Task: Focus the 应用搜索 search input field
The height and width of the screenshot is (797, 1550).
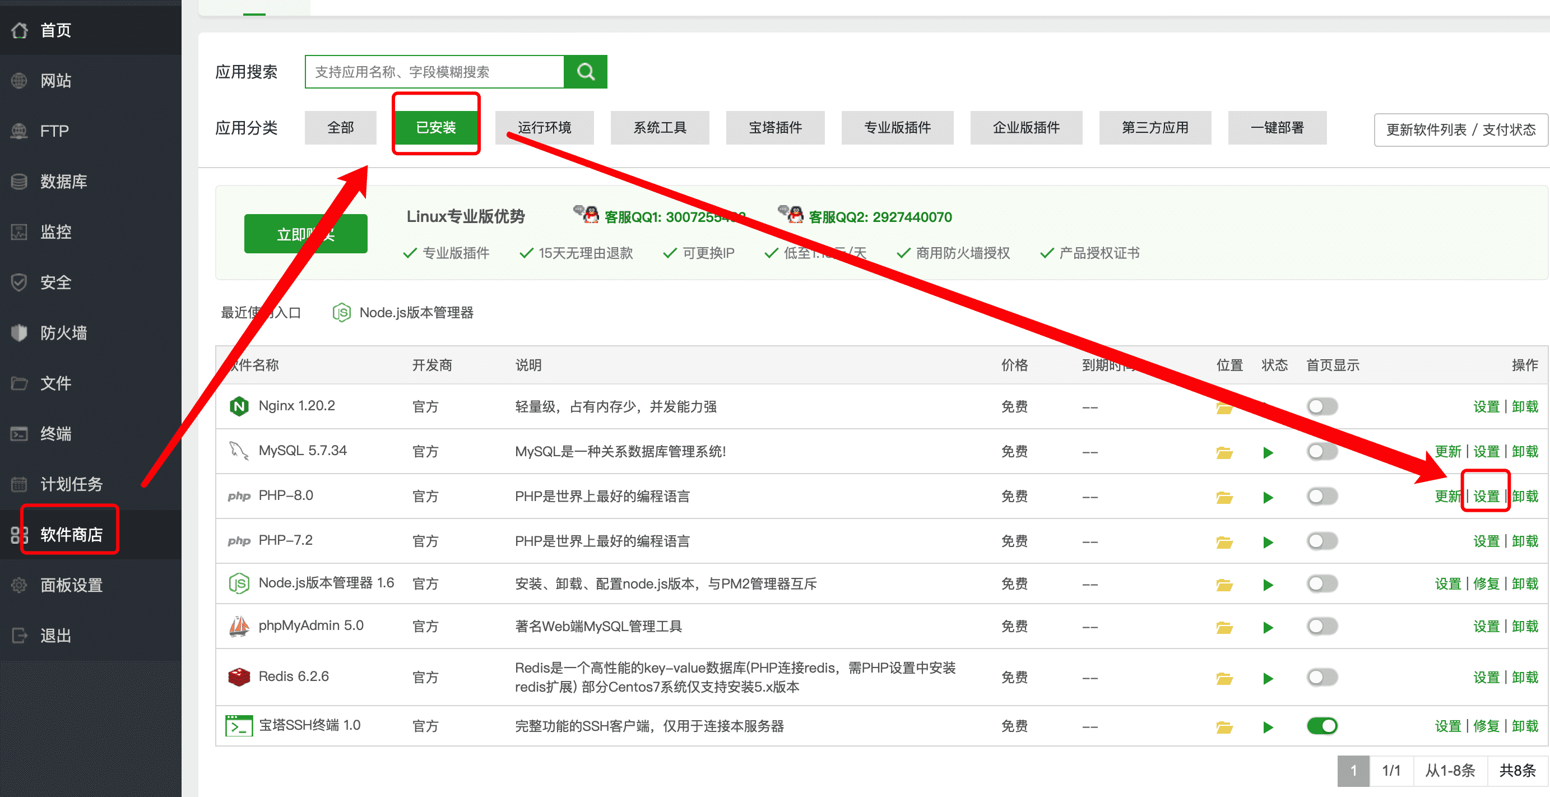Action: (x=434, y=72)
